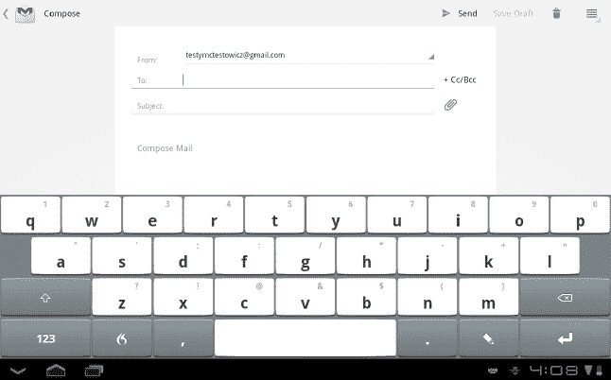Tap the u key
This screenshot has height=380, width=611.
click(x=397, y=215)
